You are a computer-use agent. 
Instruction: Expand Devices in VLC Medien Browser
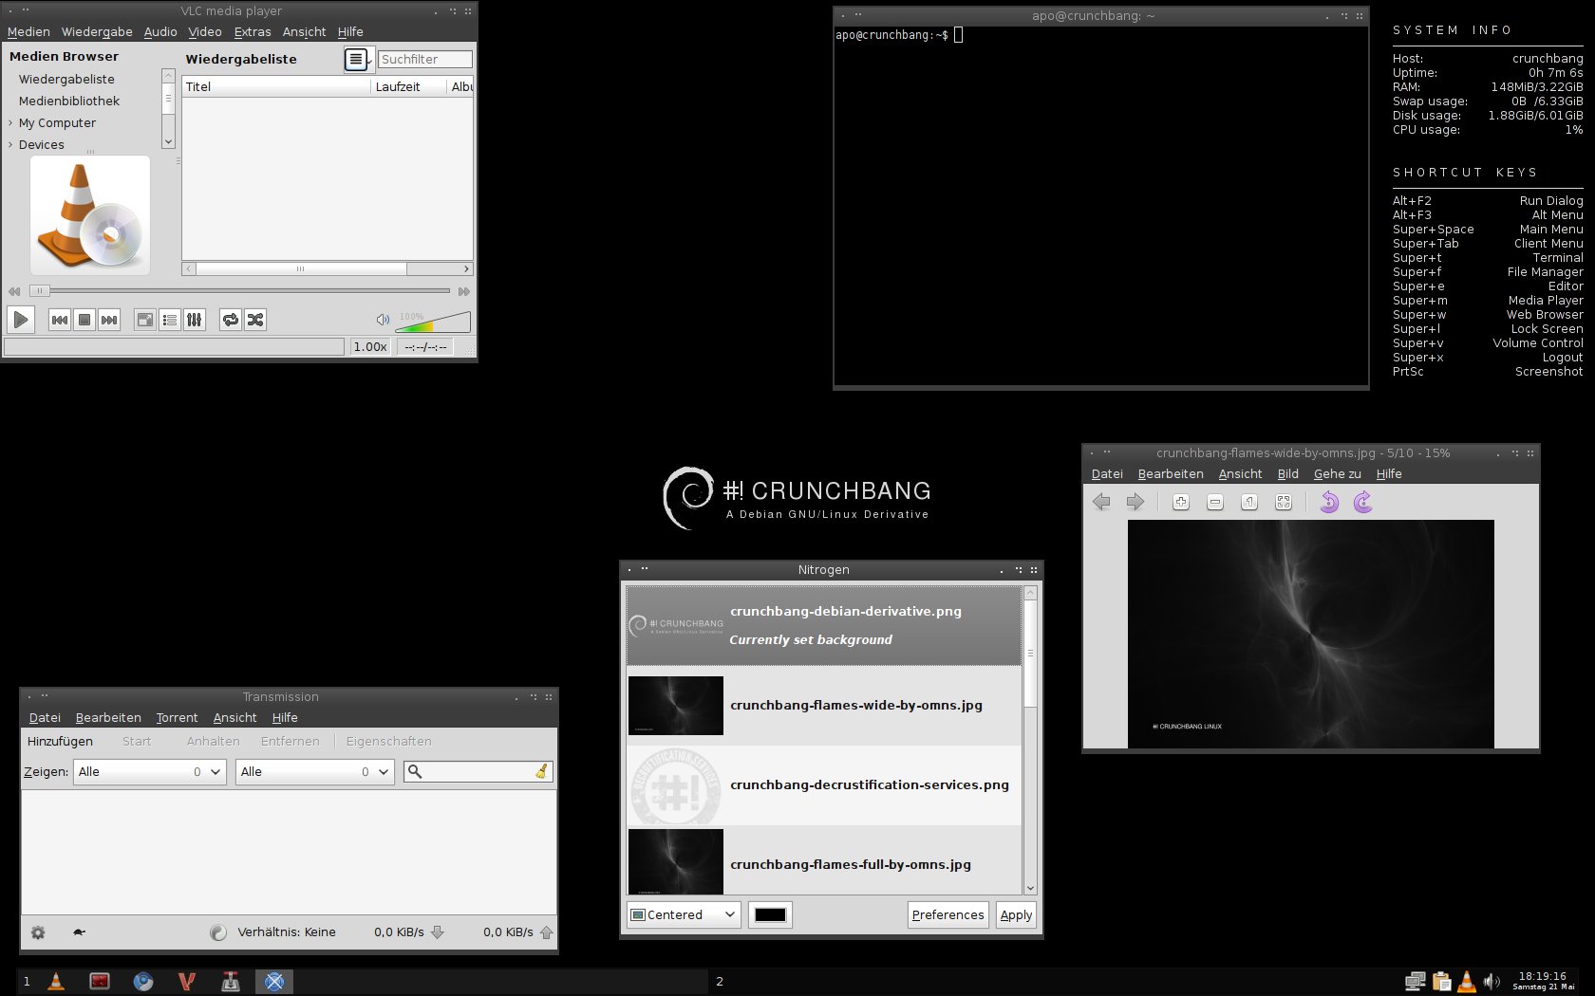[10, 145]
